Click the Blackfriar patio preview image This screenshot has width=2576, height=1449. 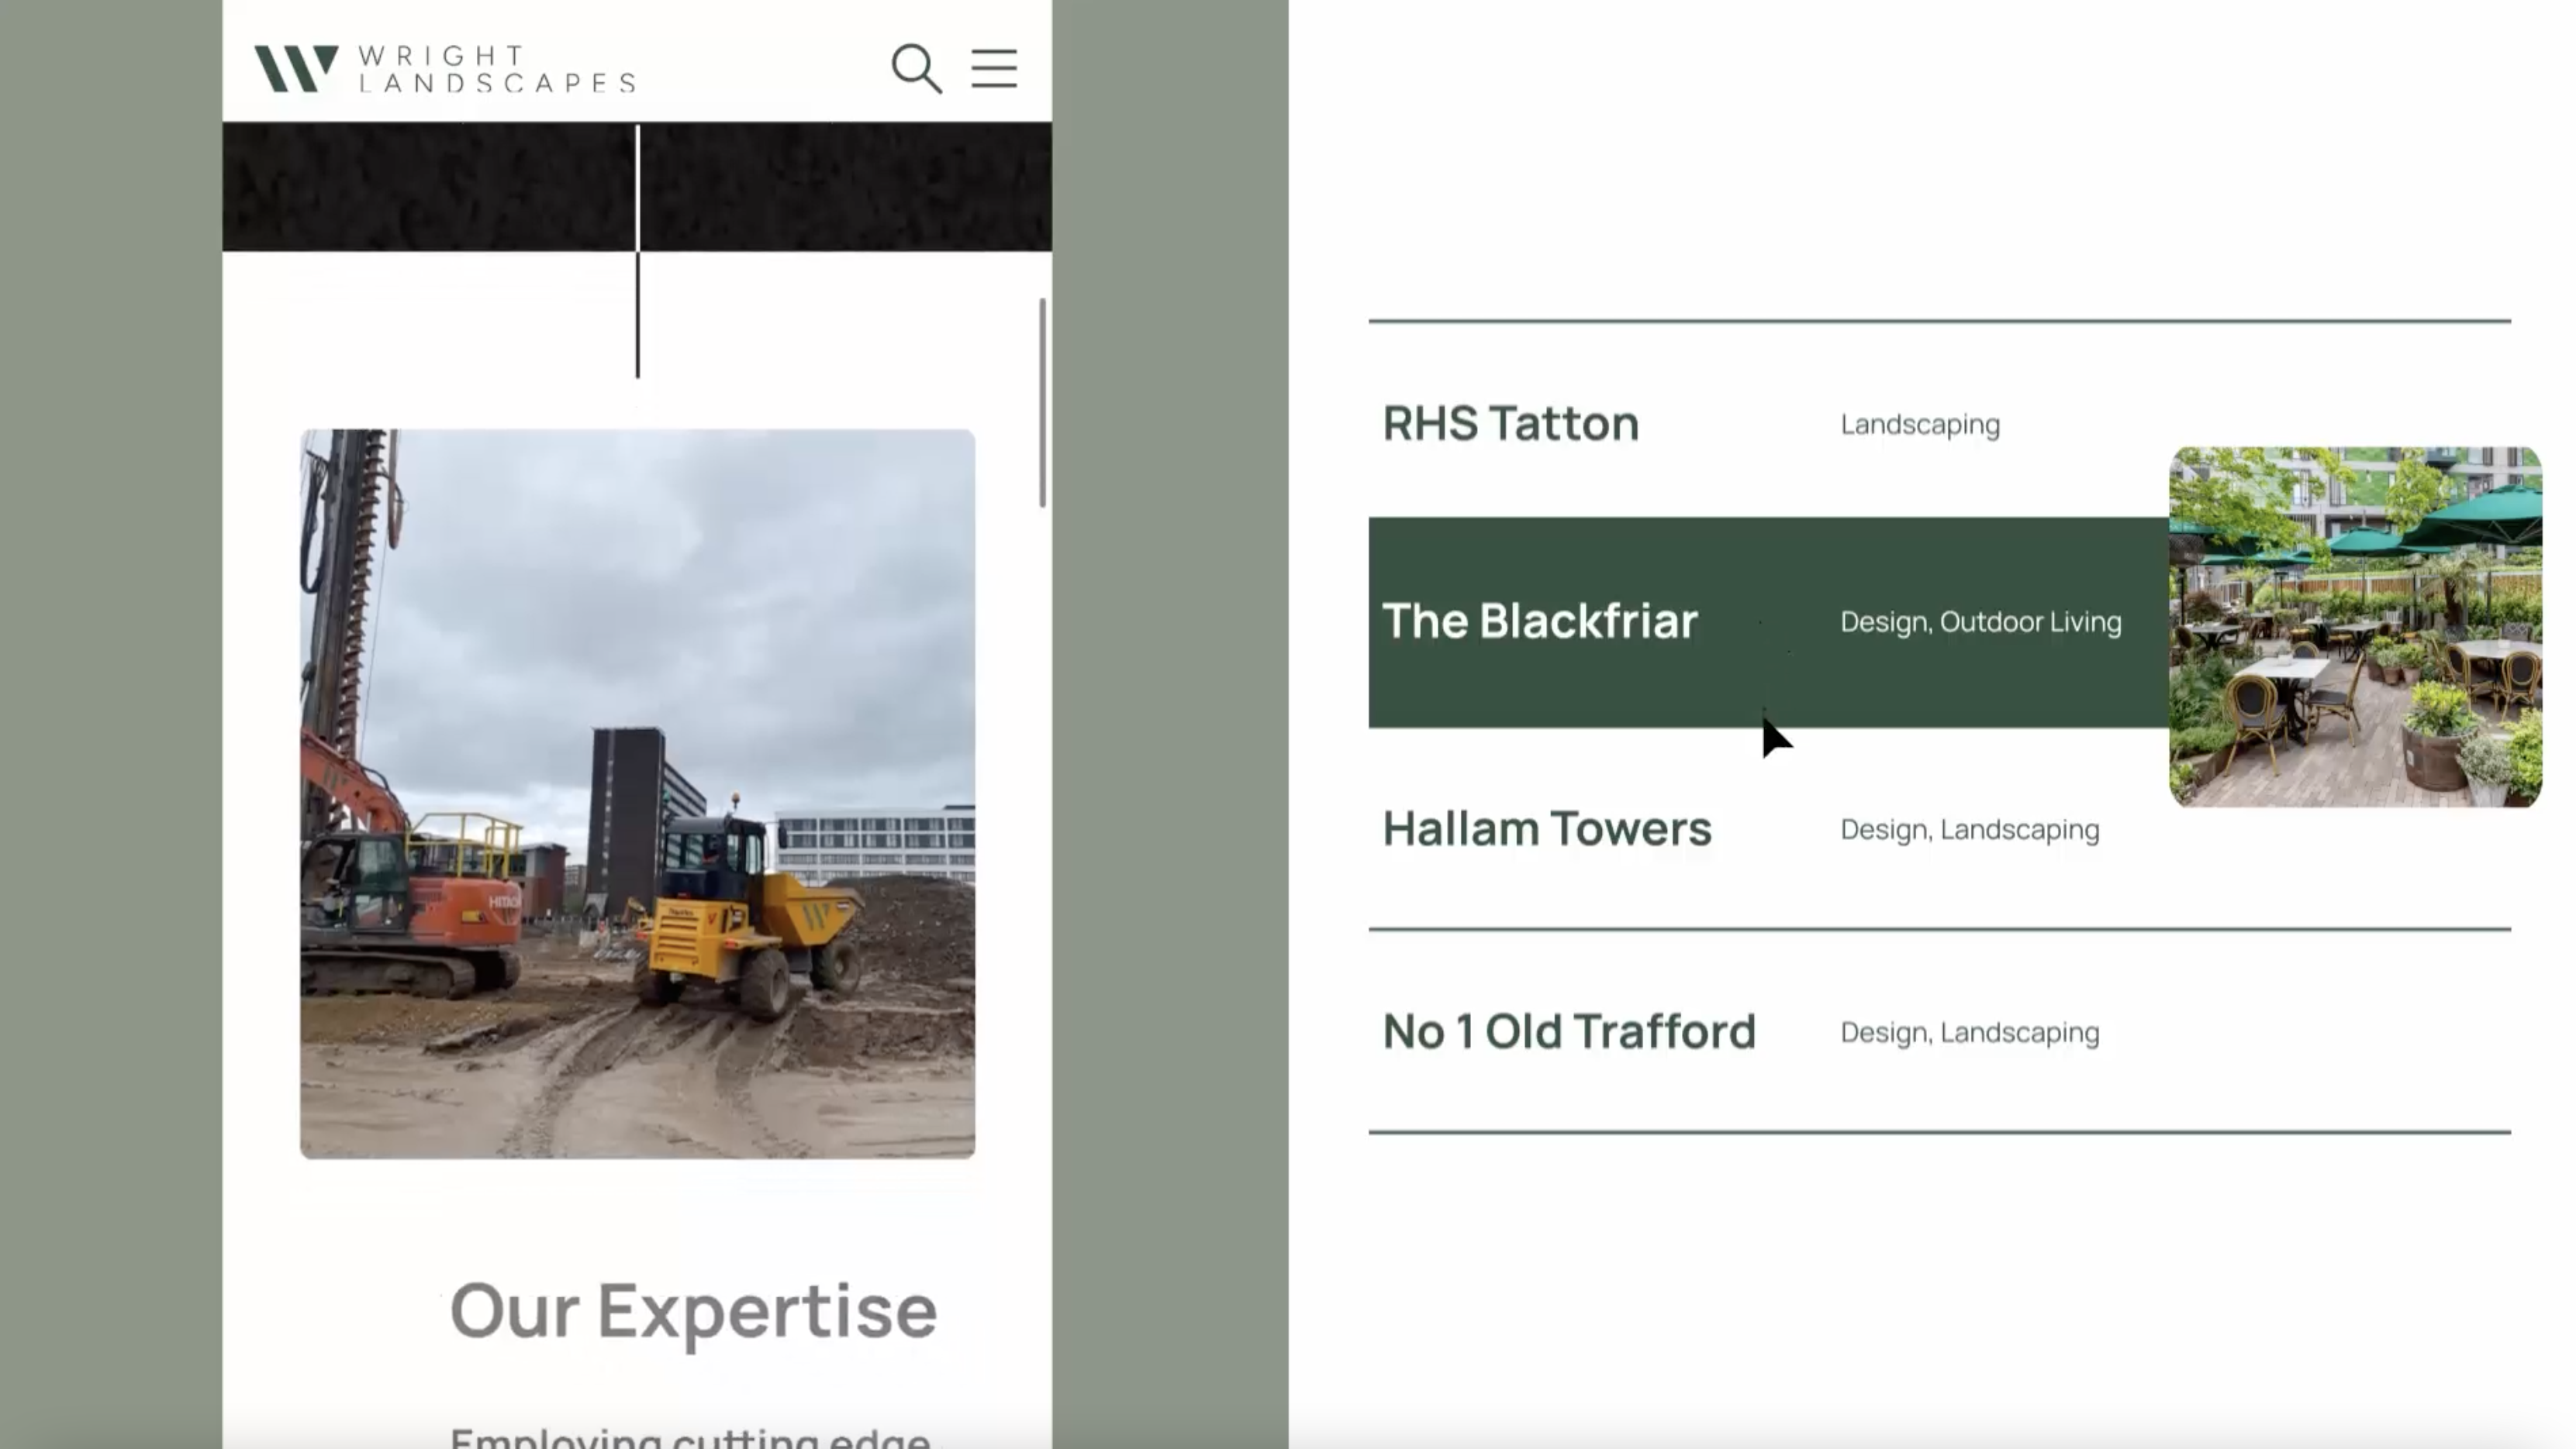click(2354, 627)
